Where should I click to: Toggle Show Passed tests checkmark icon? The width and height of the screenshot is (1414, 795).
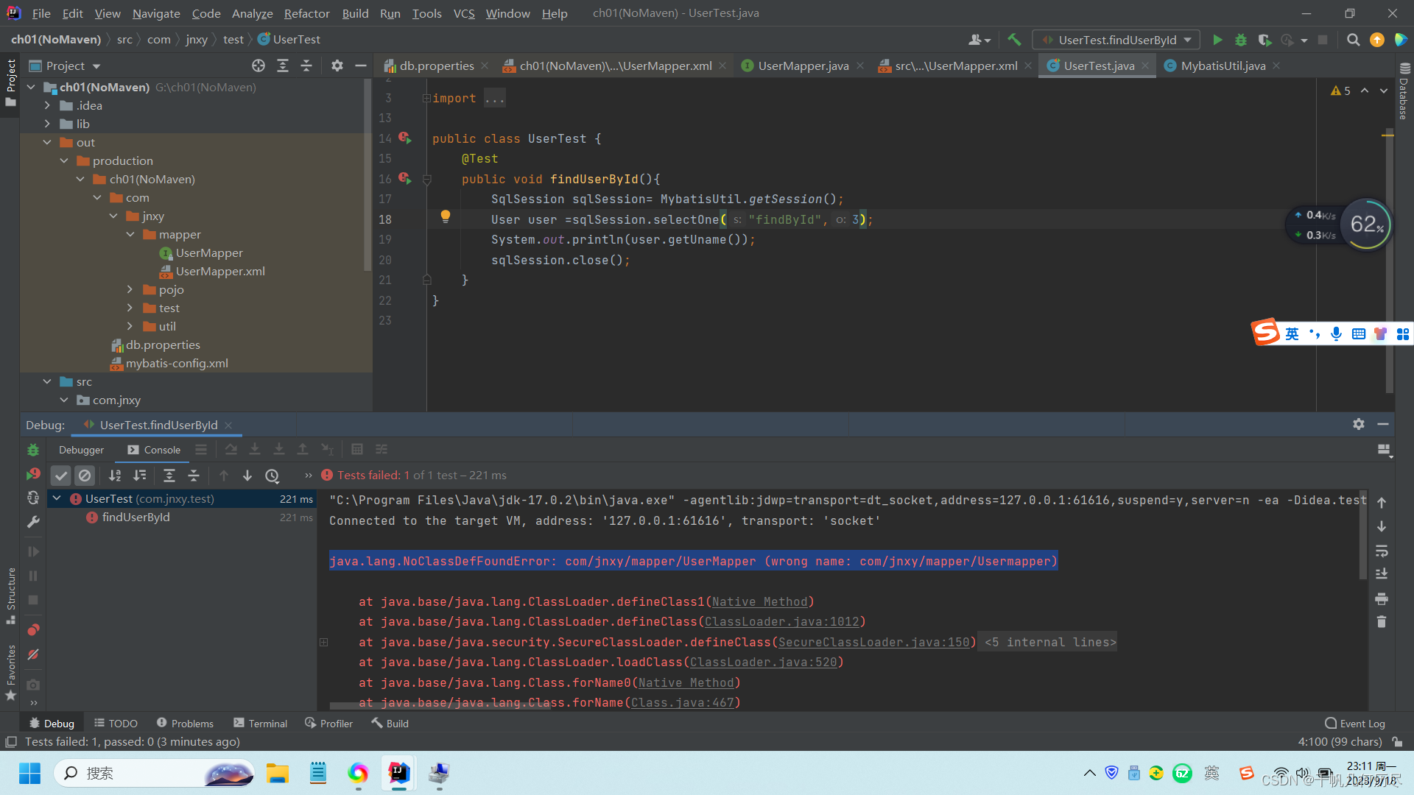click(x=60, y=475)
